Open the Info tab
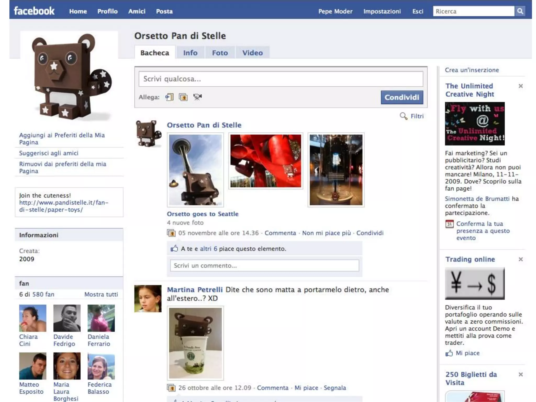536x402 pixels. pyautogui.click(x=190, y=53)
